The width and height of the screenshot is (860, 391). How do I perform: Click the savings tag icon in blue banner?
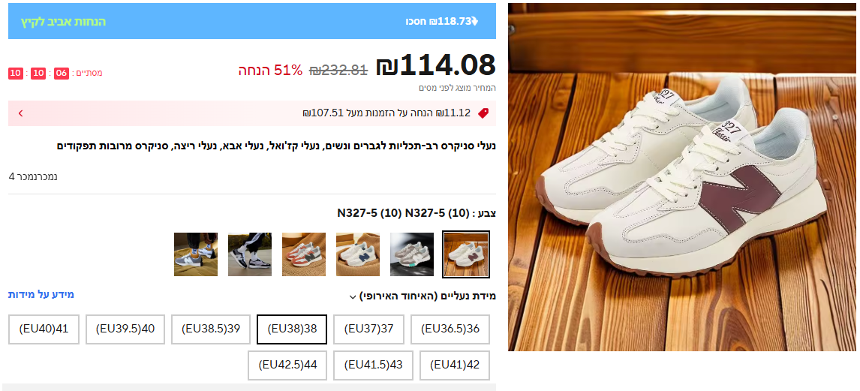coord(475,21)
